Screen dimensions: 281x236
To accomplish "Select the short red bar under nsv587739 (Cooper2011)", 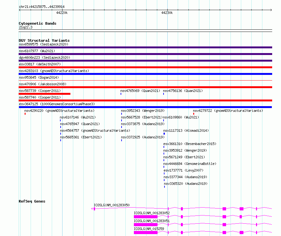I will [45, 94].
